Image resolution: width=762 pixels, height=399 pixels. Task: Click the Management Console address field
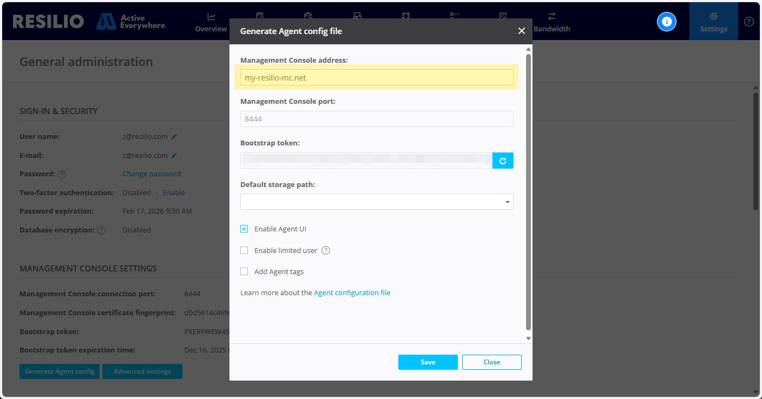click(377, 77)
